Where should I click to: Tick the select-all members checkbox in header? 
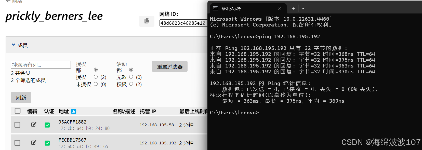click(18, 111)
